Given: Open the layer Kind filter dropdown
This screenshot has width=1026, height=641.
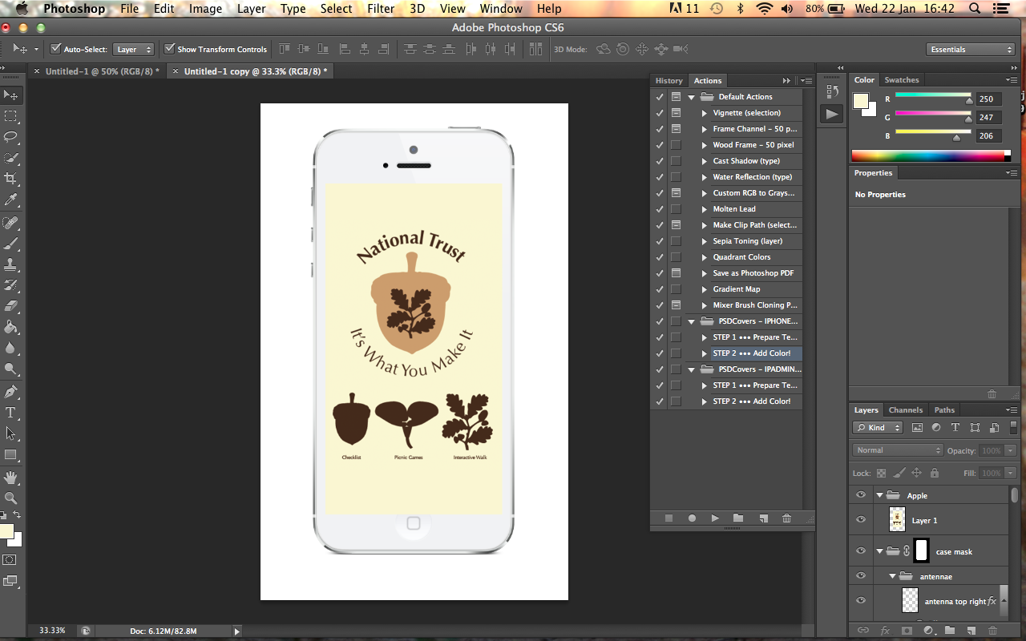Looking at the screenshot, I should 878,428.
